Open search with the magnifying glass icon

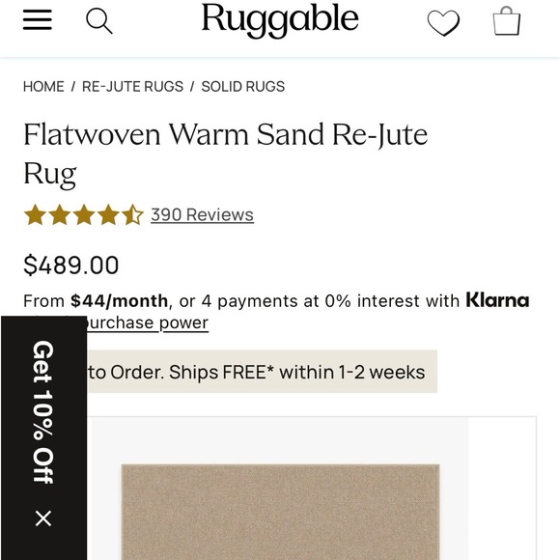[x=99, y=21]
